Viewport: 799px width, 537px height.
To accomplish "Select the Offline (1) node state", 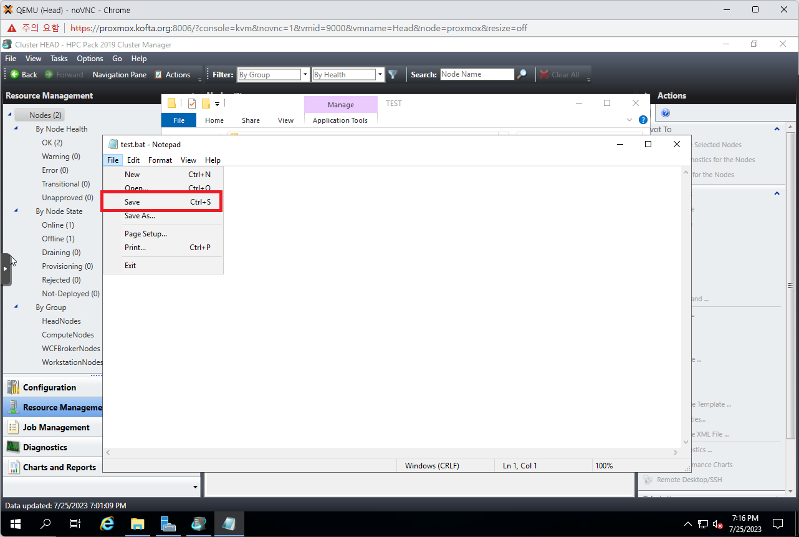I will click(x=58, y=239).
